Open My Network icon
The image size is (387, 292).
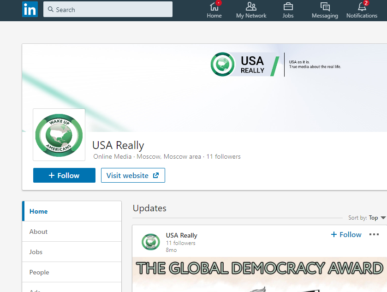click(251, 7)
